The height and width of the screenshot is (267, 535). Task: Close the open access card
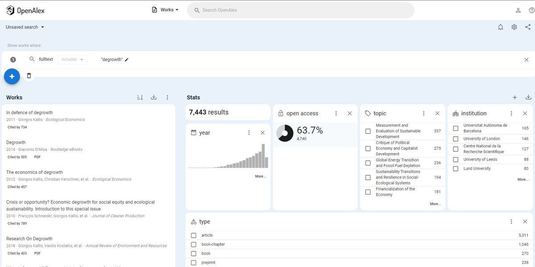pos(350,113)
